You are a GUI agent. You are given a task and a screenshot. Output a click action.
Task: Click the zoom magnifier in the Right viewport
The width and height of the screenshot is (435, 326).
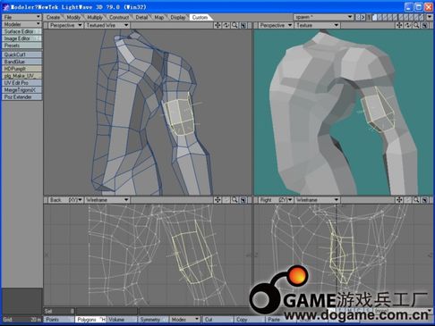point(416,200)
